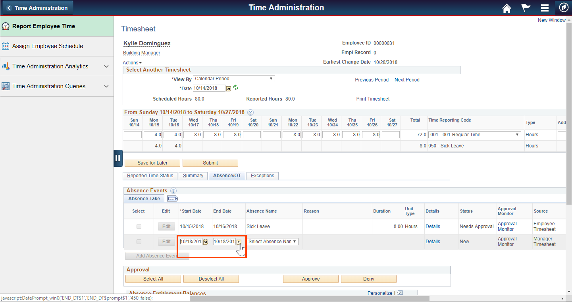Open the NavBar compass icon

[564, 8]
